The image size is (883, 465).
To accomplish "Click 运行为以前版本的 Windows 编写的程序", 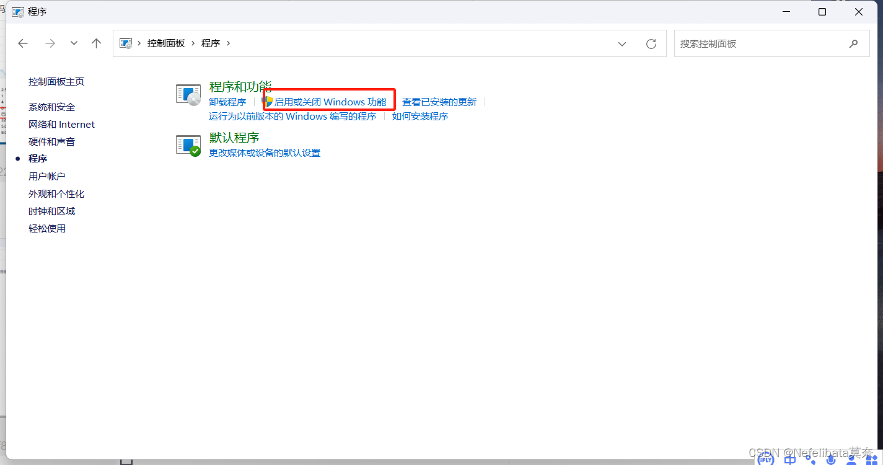I will click(x=292, y=116).
